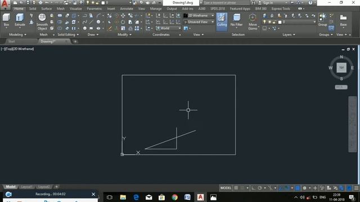Switch to the Surface ribbon tab
The image size is (360, 202).
[46, 9]
